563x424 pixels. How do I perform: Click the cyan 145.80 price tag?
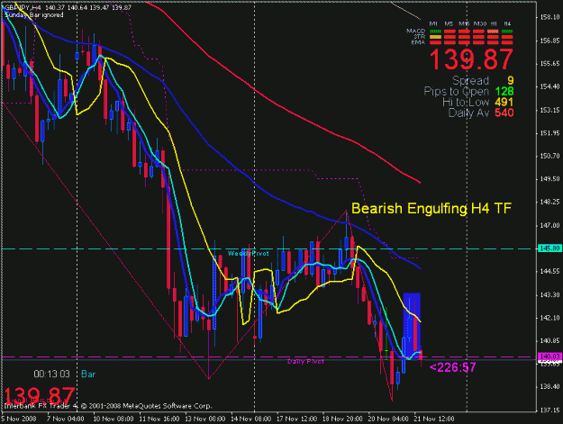tap(549, 248)
